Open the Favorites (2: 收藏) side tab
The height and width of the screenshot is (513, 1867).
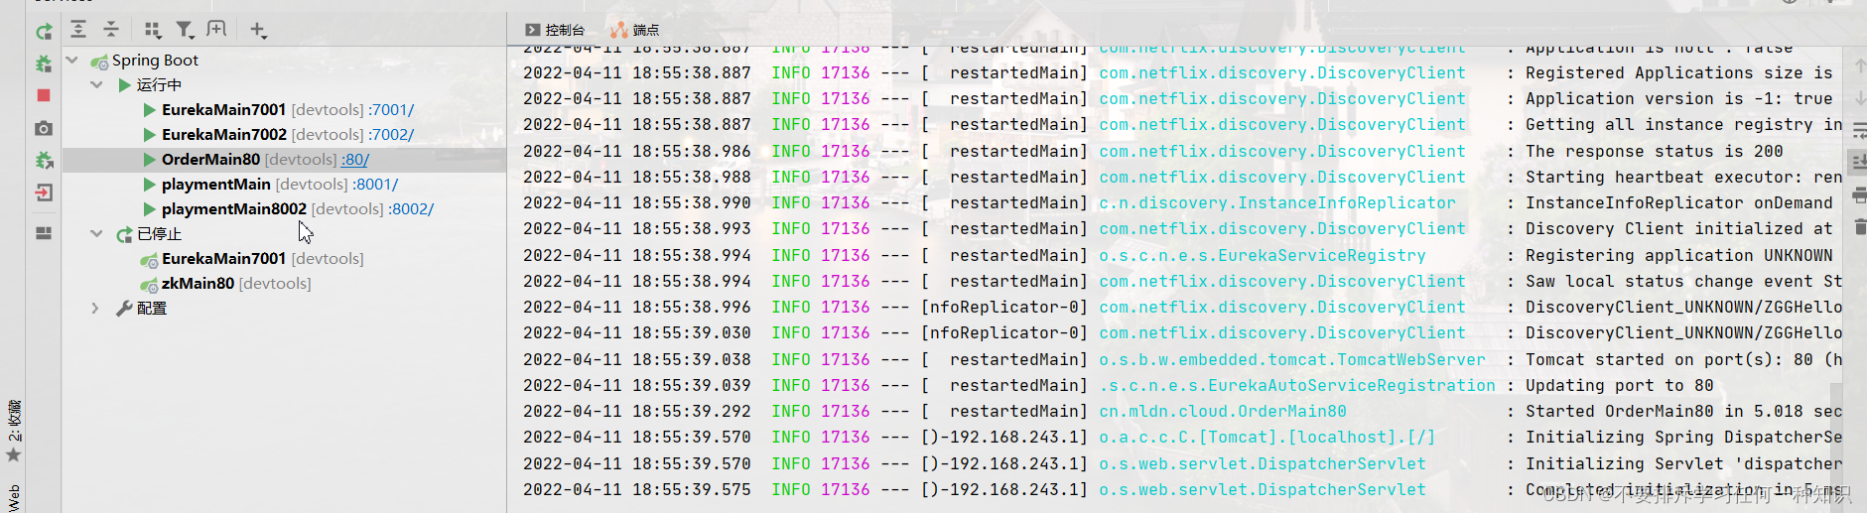14,431
